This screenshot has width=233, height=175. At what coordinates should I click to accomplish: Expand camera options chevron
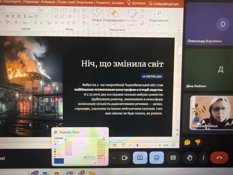coord(114,158)
